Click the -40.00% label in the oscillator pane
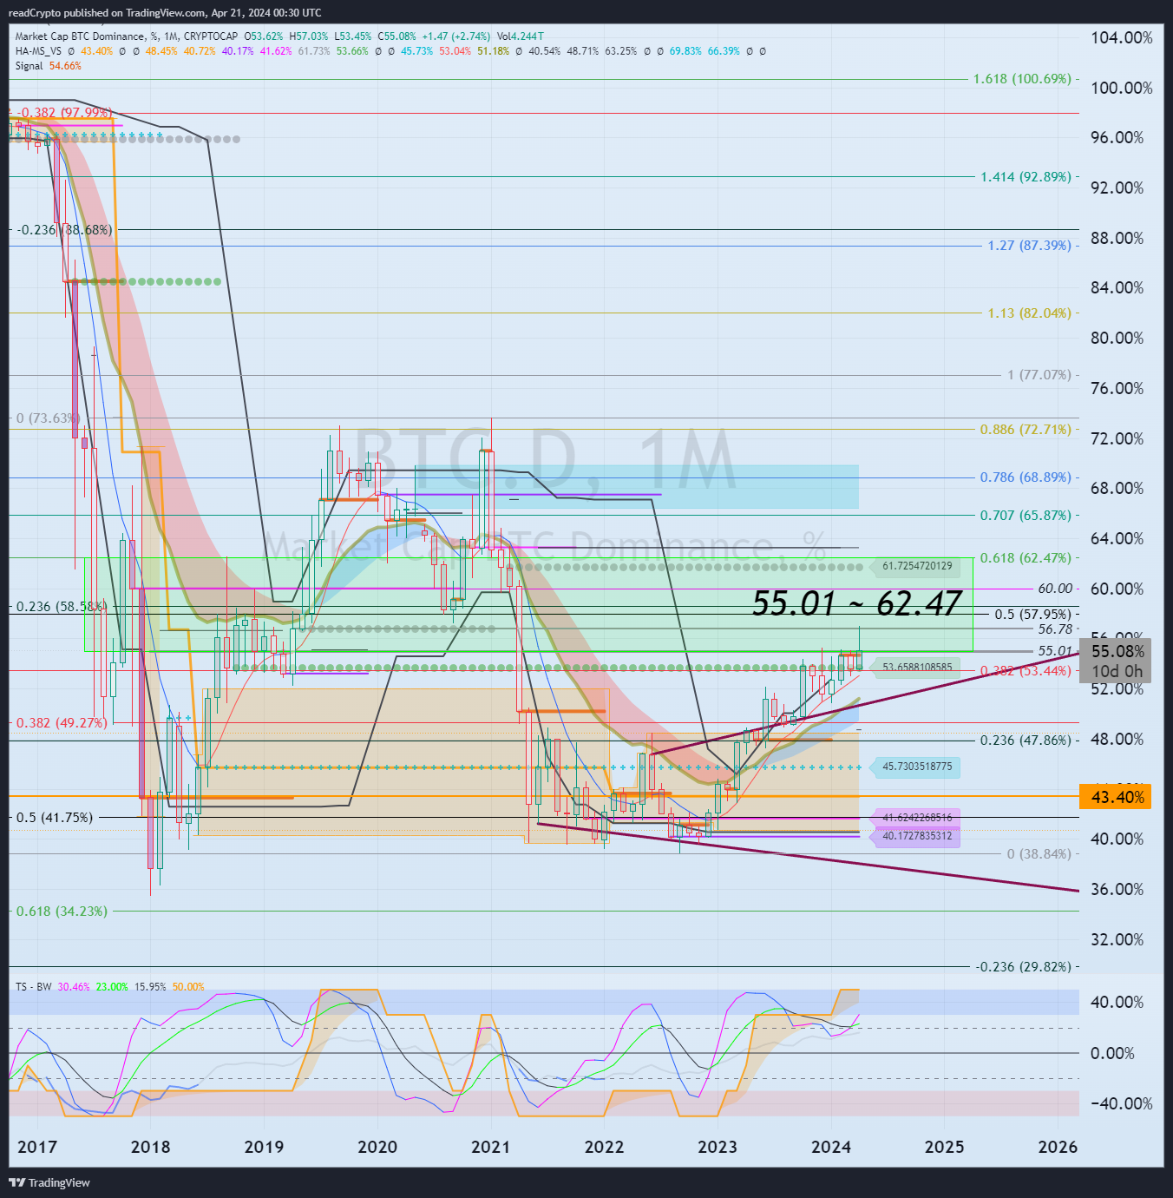Screen dimensions: 1173x1198 pos(1122,1103)
